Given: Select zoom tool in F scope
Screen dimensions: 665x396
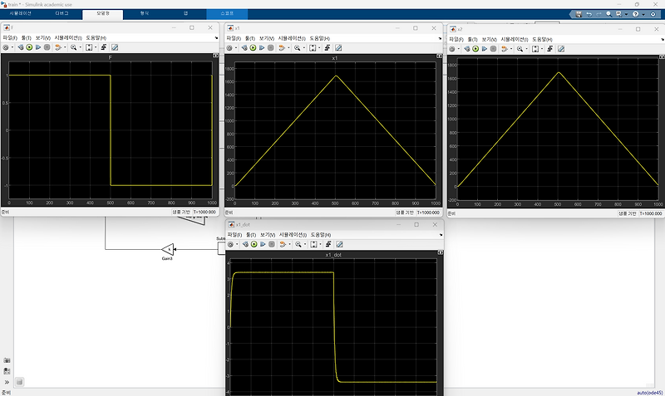Looking at the screenshot, I should click(x=73, y=47).
